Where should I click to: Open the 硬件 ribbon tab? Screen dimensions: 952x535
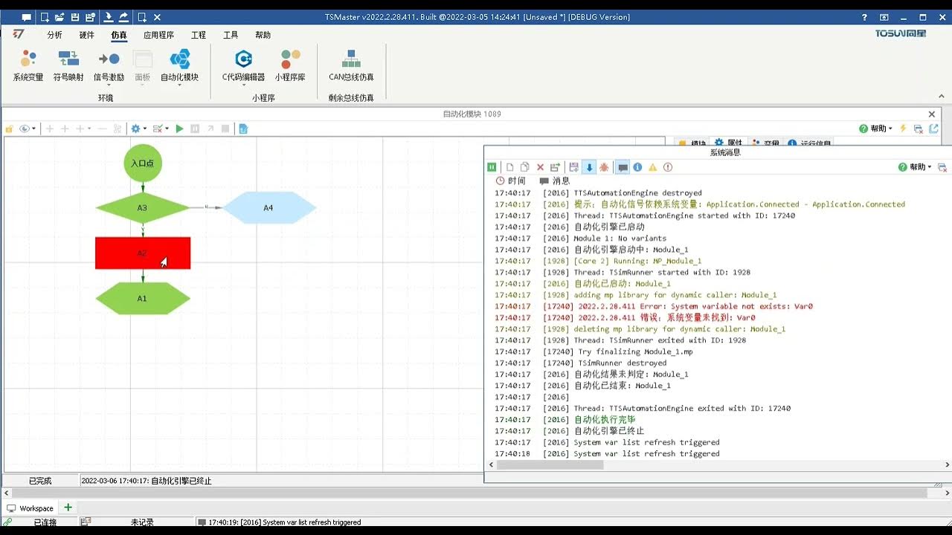86,35
